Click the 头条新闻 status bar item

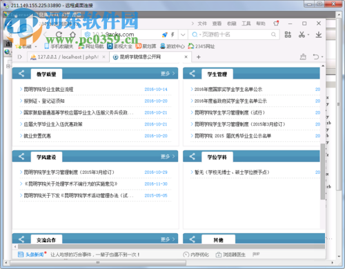pos(31,255)
